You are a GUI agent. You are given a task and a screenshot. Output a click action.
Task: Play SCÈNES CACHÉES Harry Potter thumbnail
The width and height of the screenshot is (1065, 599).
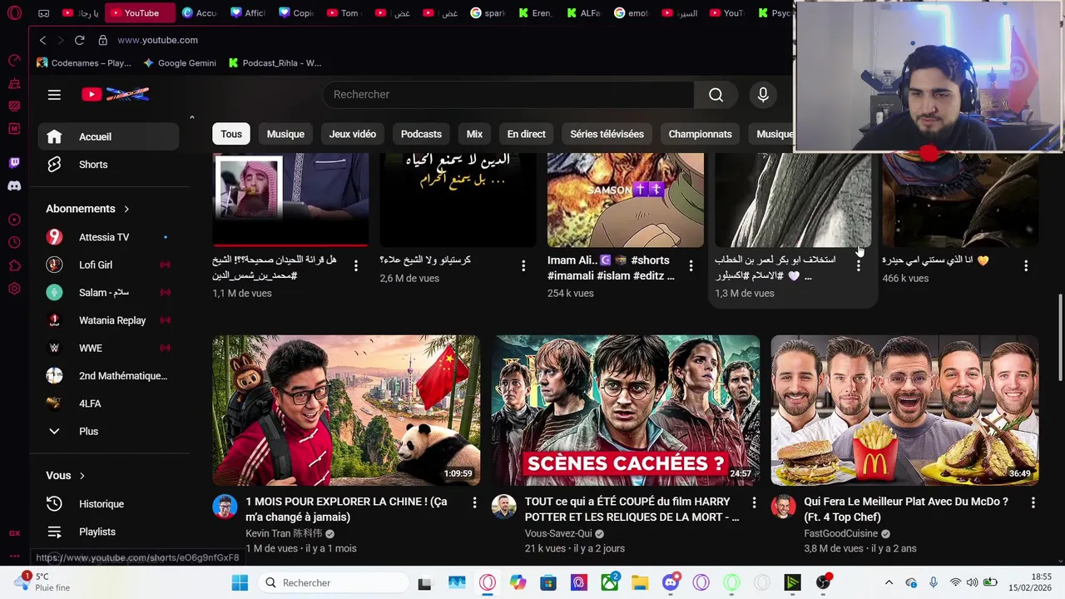tap(625, 410)
